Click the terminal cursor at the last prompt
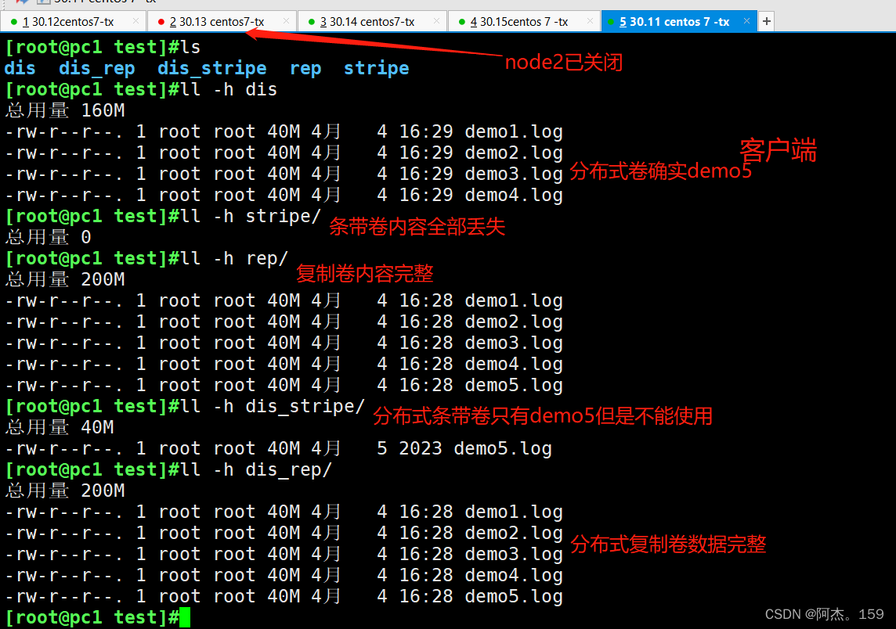896x629 pixels. coord(185,617)
